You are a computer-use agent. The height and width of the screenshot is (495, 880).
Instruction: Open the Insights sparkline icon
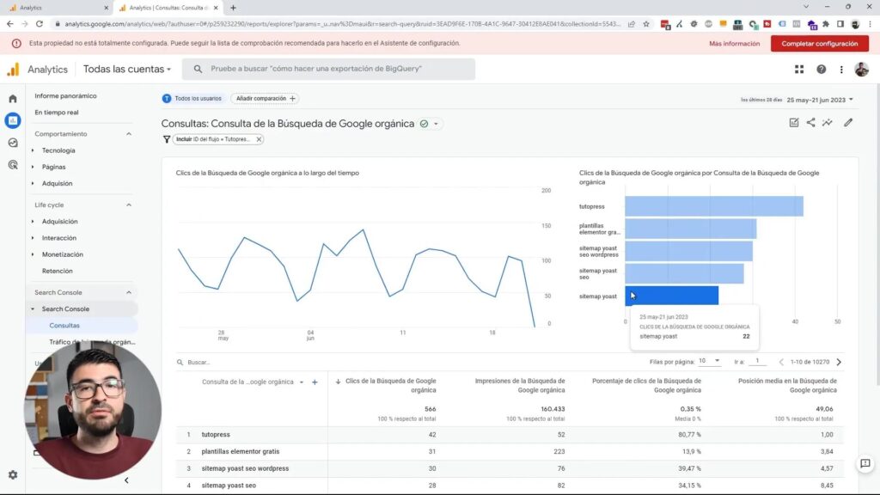pos(828,122)
